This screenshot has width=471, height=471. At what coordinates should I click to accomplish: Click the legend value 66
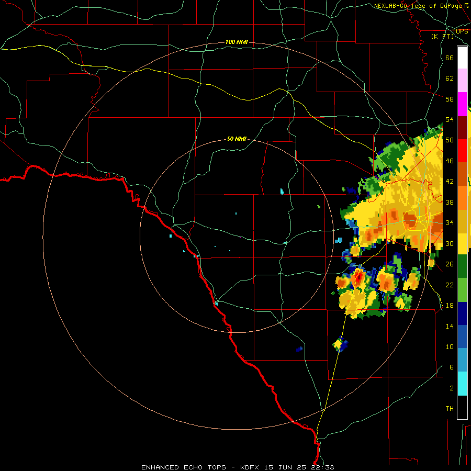450,58
